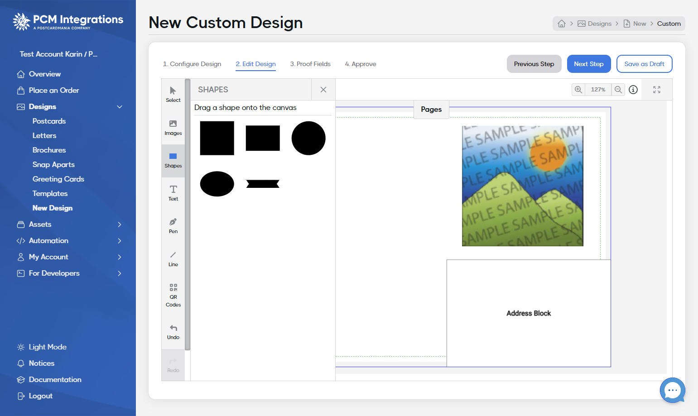The image size is (698, 416).
Task: Open the Documentation link
Action: [49, 380]
